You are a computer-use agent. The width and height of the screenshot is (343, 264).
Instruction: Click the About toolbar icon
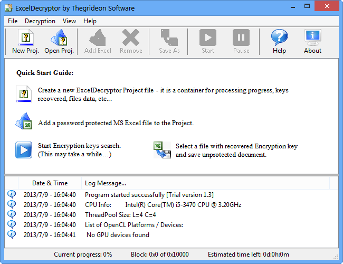312,41
